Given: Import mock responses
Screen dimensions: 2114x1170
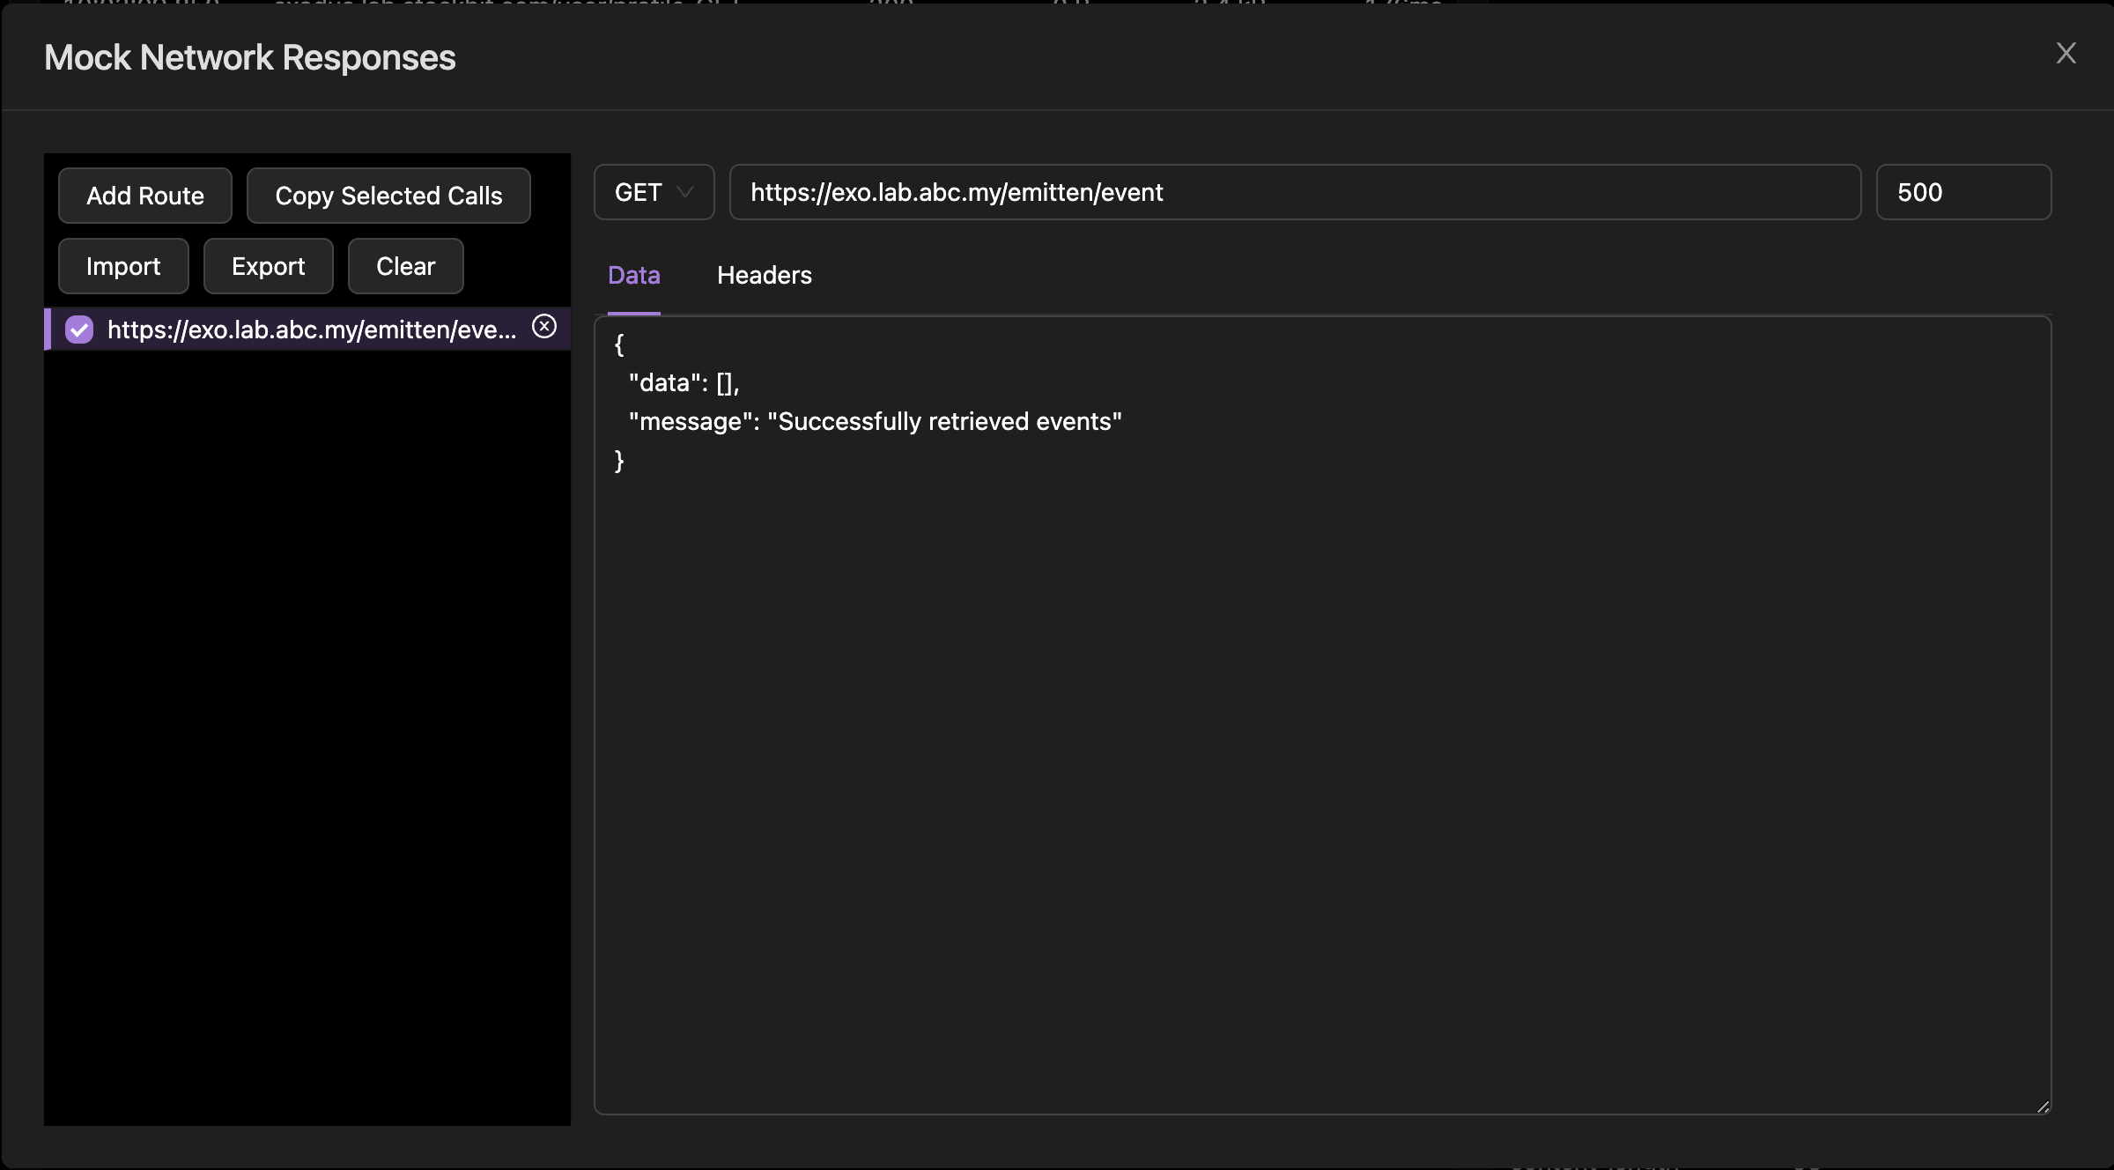Looking at the screenshot, I should tap(122, 265).
